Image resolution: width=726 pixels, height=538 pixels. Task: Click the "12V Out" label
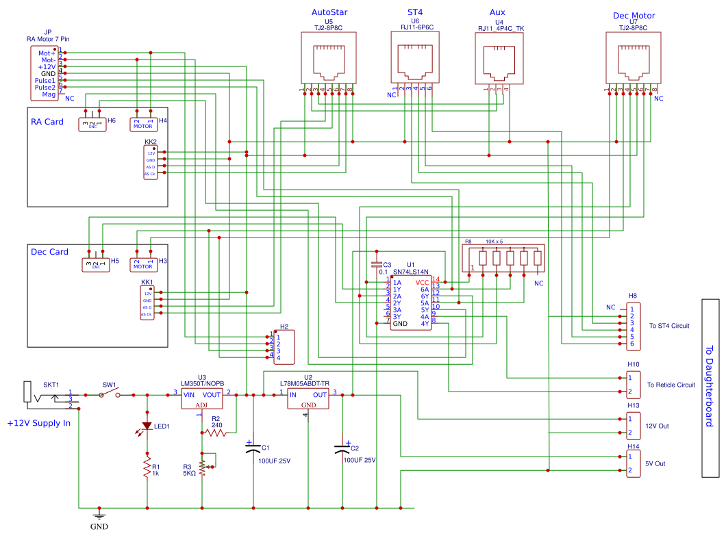pos(657,426)
